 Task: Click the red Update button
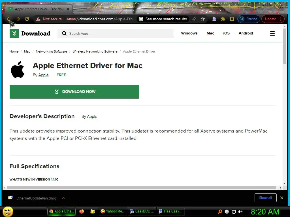coord(270,19)
